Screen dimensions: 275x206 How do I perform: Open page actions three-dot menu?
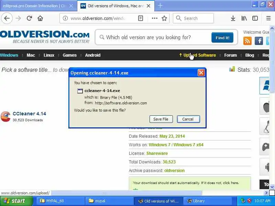click(x=154, y=18)
